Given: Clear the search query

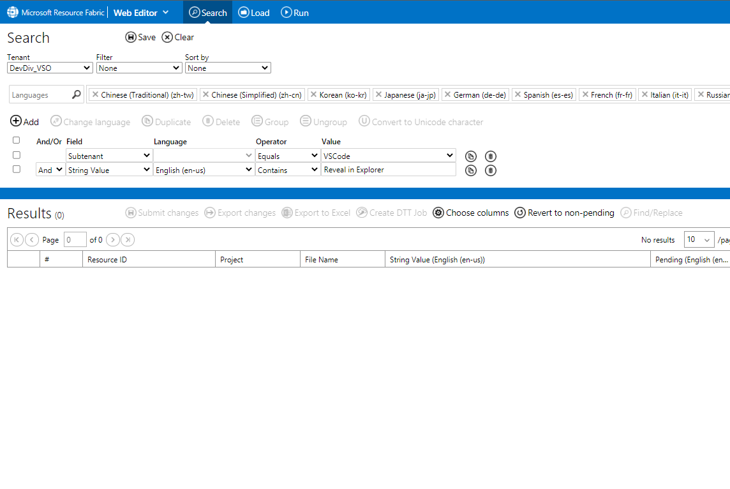Looking at the screenshot, I should point(178,37).
